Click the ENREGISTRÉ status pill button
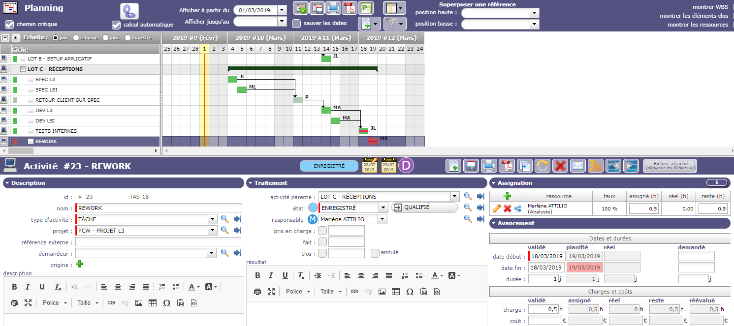 [329, 166]
